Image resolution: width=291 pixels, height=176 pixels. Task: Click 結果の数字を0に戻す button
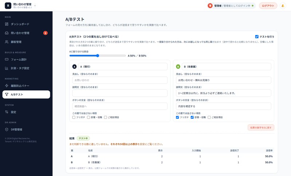(x=261, y=128)
